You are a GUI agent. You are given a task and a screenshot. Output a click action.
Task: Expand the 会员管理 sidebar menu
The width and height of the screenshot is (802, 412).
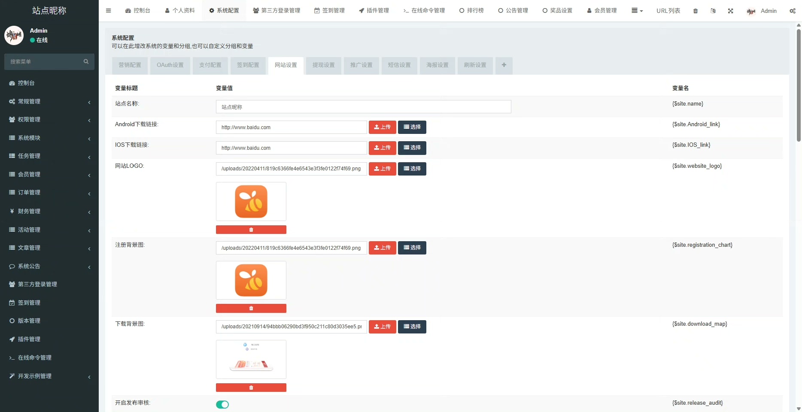[x=49, y=174]
